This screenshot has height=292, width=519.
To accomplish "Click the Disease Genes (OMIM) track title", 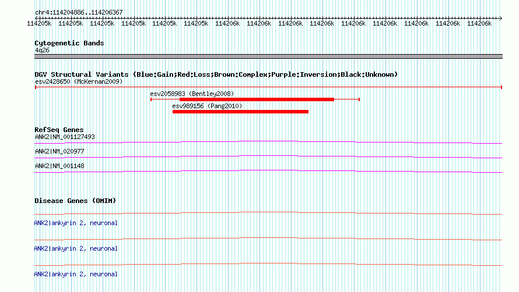I will click(75, 201).
